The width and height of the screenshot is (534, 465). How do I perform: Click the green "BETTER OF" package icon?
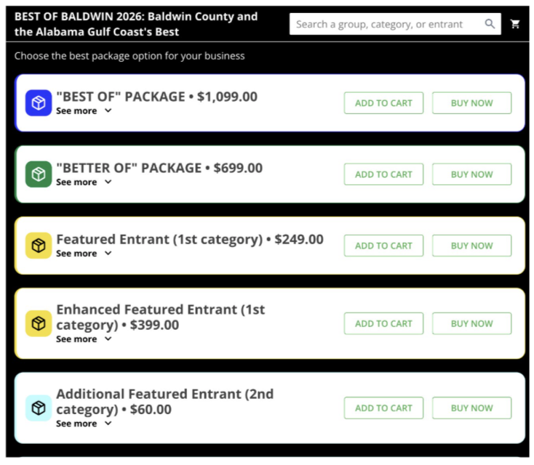pos(39,174)
